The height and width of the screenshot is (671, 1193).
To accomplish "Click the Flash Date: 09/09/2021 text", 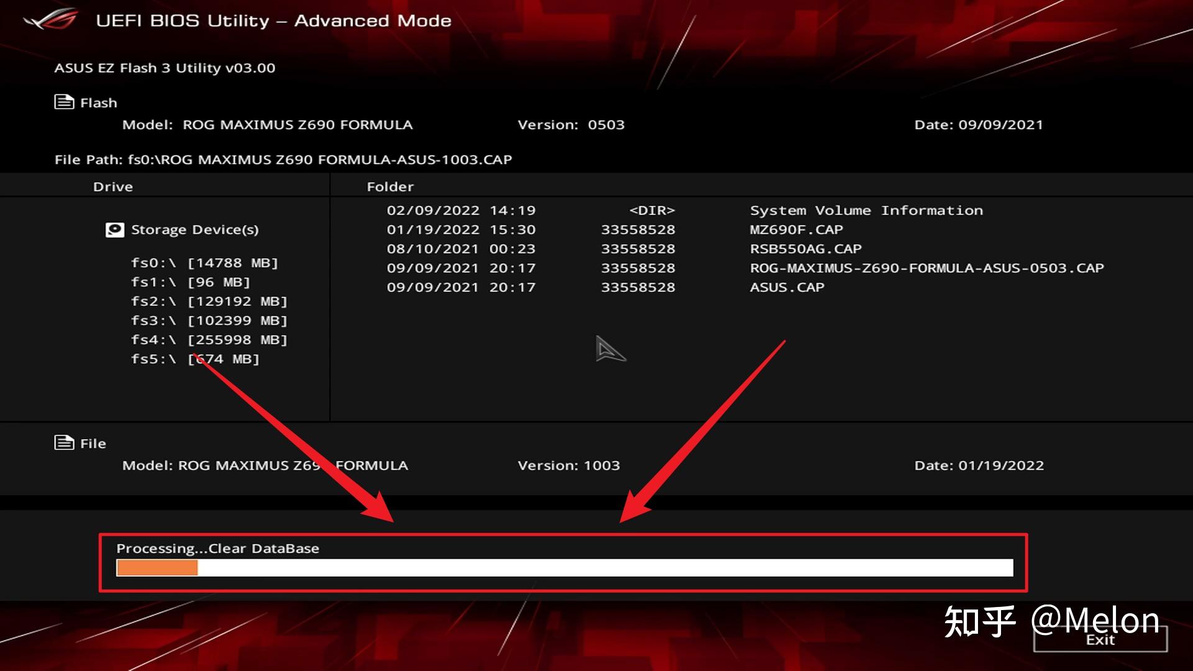I will 979,125.
